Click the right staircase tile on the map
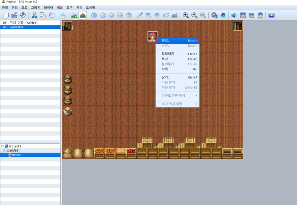 point(237,26)
